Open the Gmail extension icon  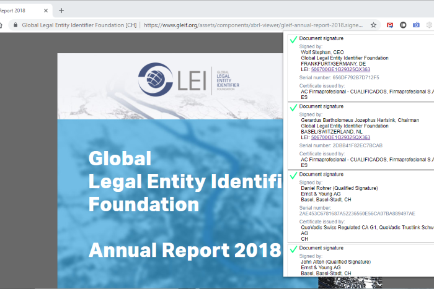coord(390,25)
